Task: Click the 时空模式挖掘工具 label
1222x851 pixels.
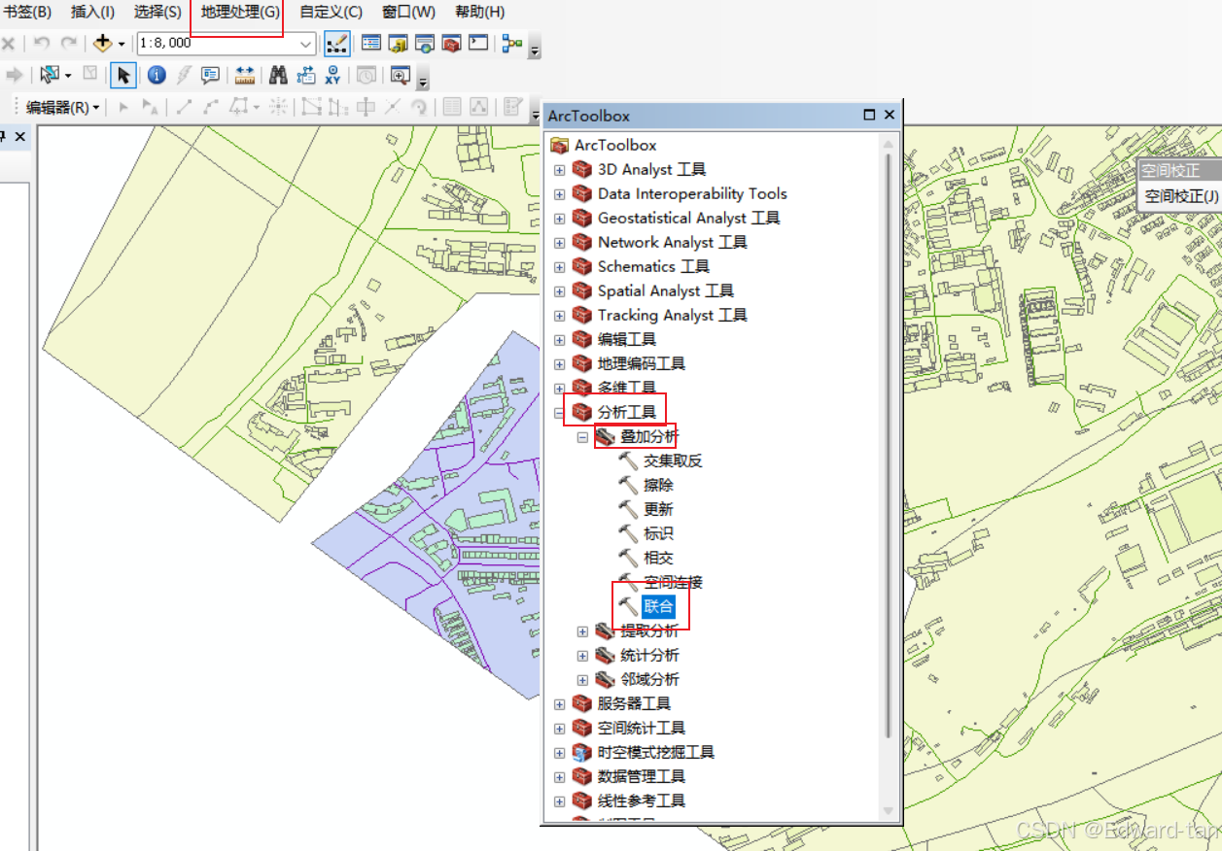Action: [x=656, y=753]
